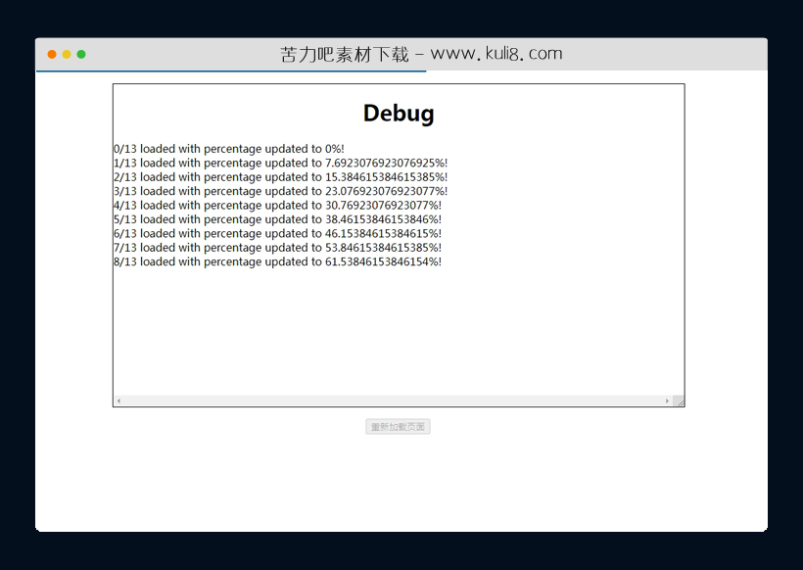The height and width of the screenshot is (570, 803).
Task: Click the right scrollbar arrow
Action: pos(667,400)
